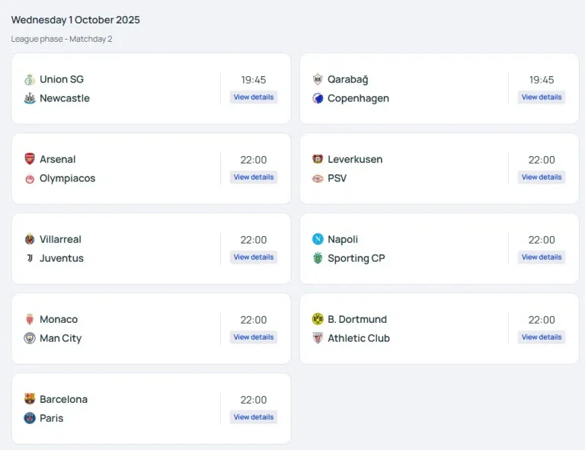Click the Juventus club logo
The image size is (585, 450).
pyautogui.click(x=30, y=258)
